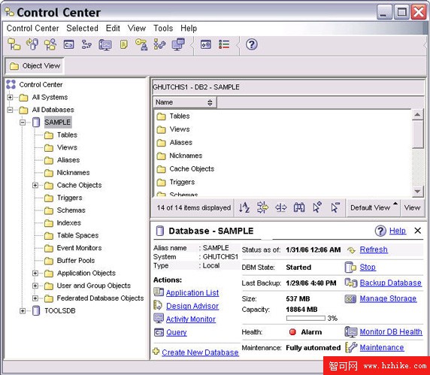
Task: Select Table Spaces in the tree
Action: tap(78, 235)
